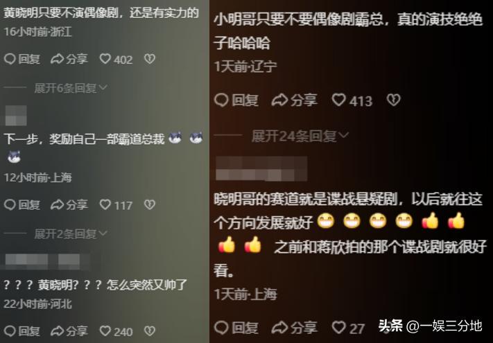Open blurred avatar above 下一步 comment
The image size is (493, 343).
pos(16,116)
